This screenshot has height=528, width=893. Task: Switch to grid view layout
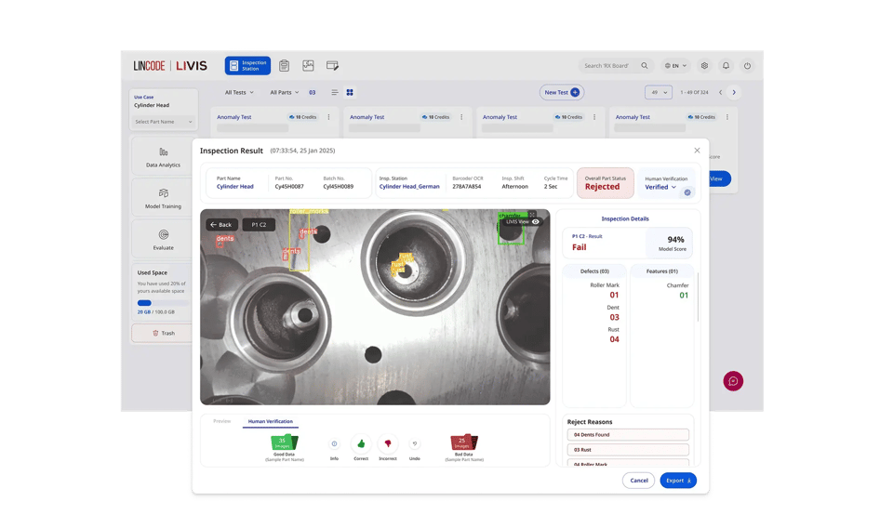tap(350, 93)
